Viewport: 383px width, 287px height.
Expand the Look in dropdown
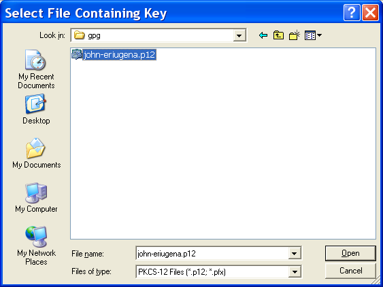(x=239, y=35)
